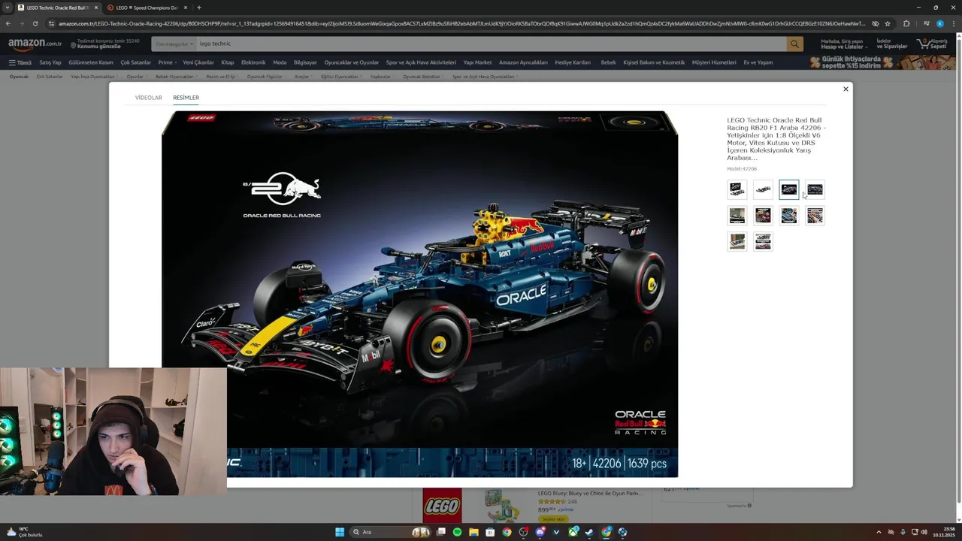Image resolution: width=962 pixels, height=541 pixels.
Task: Switch to LEGO Speed Champions browser tab
Action: (x=147, y=8)
